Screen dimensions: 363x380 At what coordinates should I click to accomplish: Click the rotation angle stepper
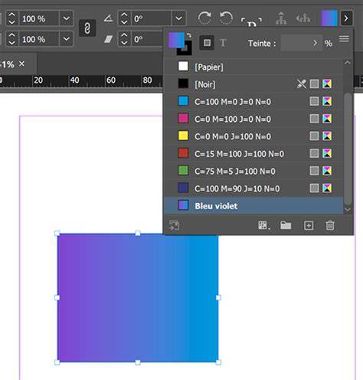pyautogui.click(x=124, y=18)
